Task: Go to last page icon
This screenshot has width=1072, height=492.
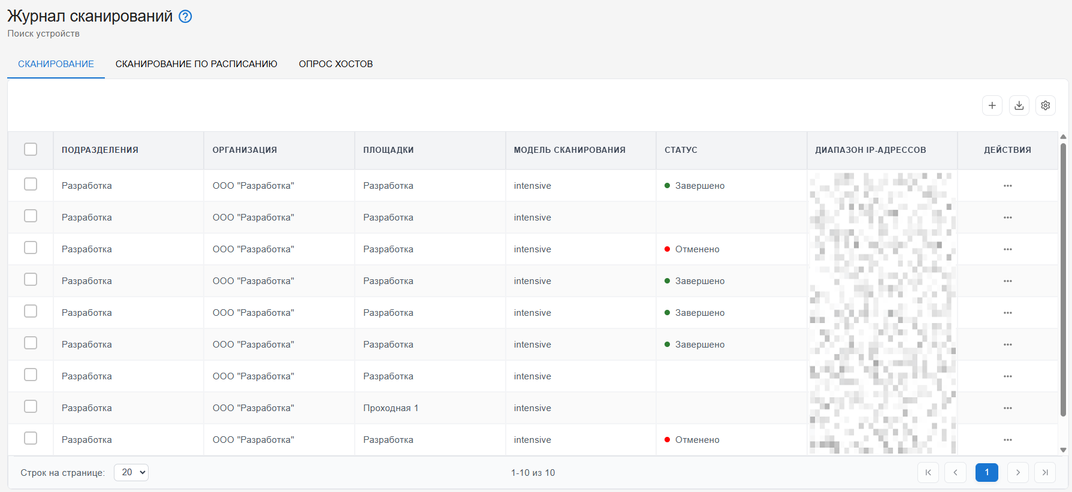Action: pos(1045,473)
